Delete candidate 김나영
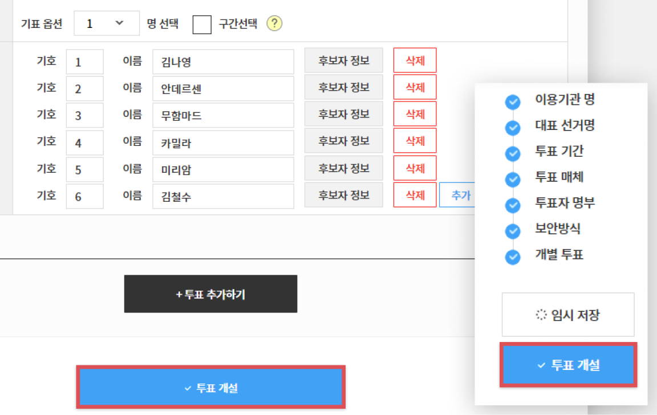This screenshot has height=415, width=657. click(x=415, y=60)
